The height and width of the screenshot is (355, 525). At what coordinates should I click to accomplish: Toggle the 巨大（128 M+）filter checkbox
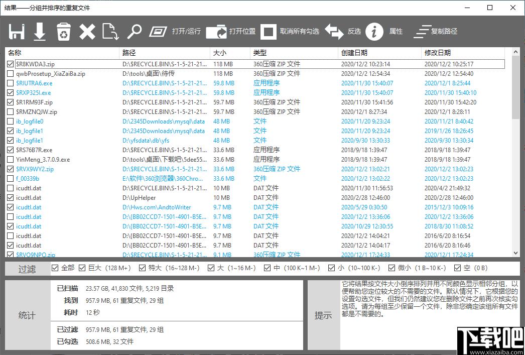82,268
